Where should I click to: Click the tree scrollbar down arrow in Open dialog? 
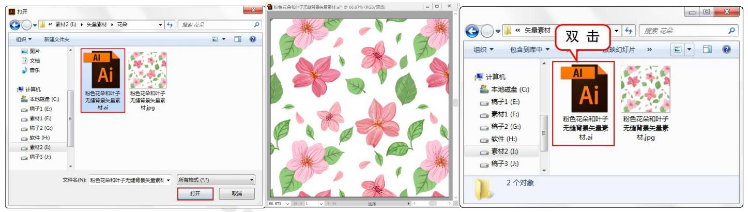tap(71, 166)
